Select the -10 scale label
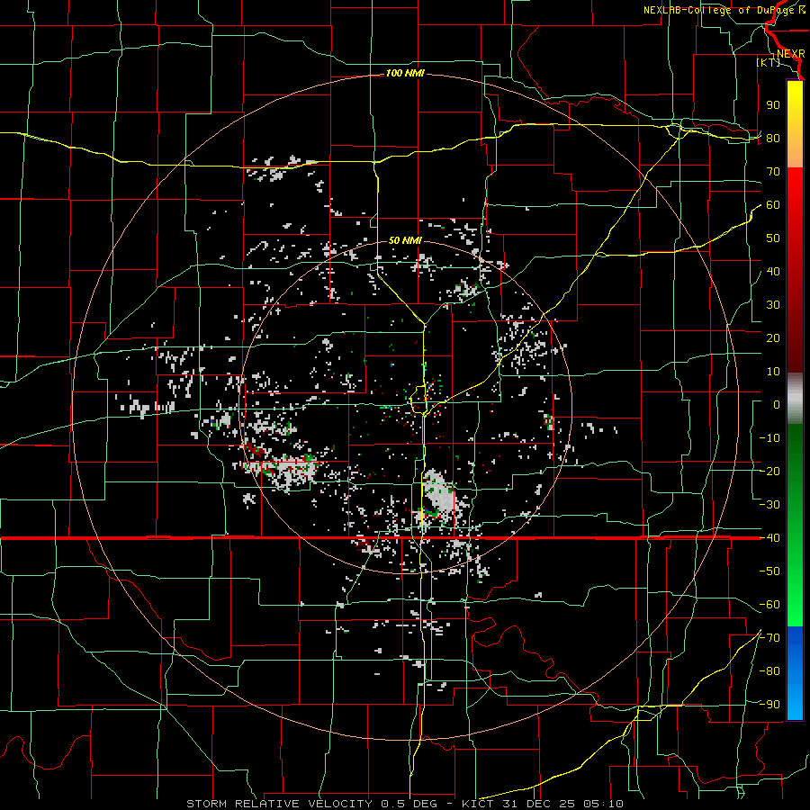 pos(769,438)
